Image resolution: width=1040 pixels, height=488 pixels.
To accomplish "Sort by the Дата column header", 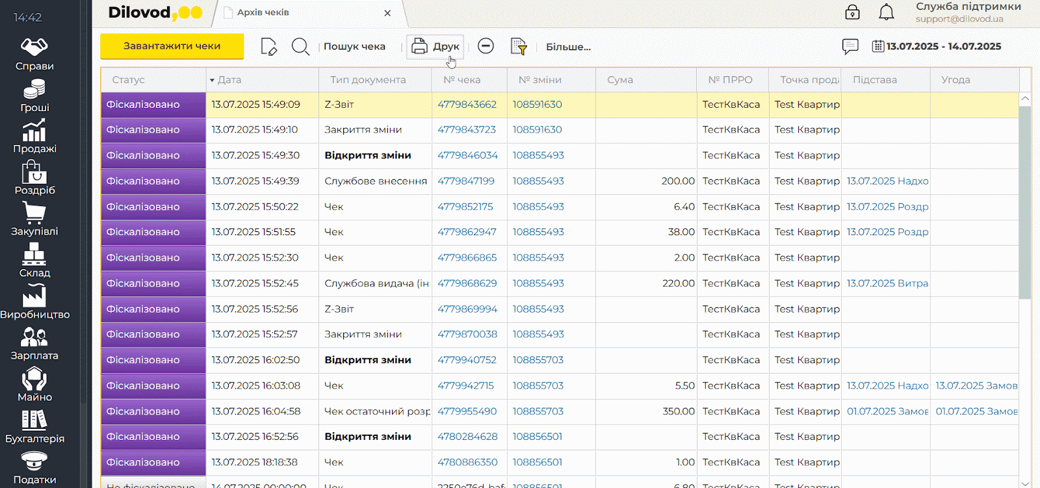I will [x=229, y=80].
